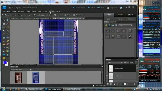This screenshot has width=162, height=91.
Task: Click the Photo Effects icon in Effects
Action: click(x=113, y=25)
